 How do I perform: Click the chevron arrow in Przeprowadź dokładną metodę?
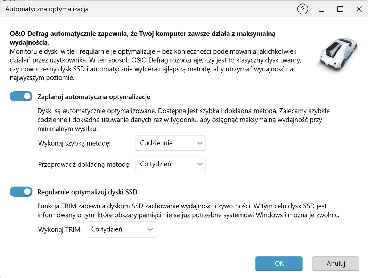click(199, 164)
